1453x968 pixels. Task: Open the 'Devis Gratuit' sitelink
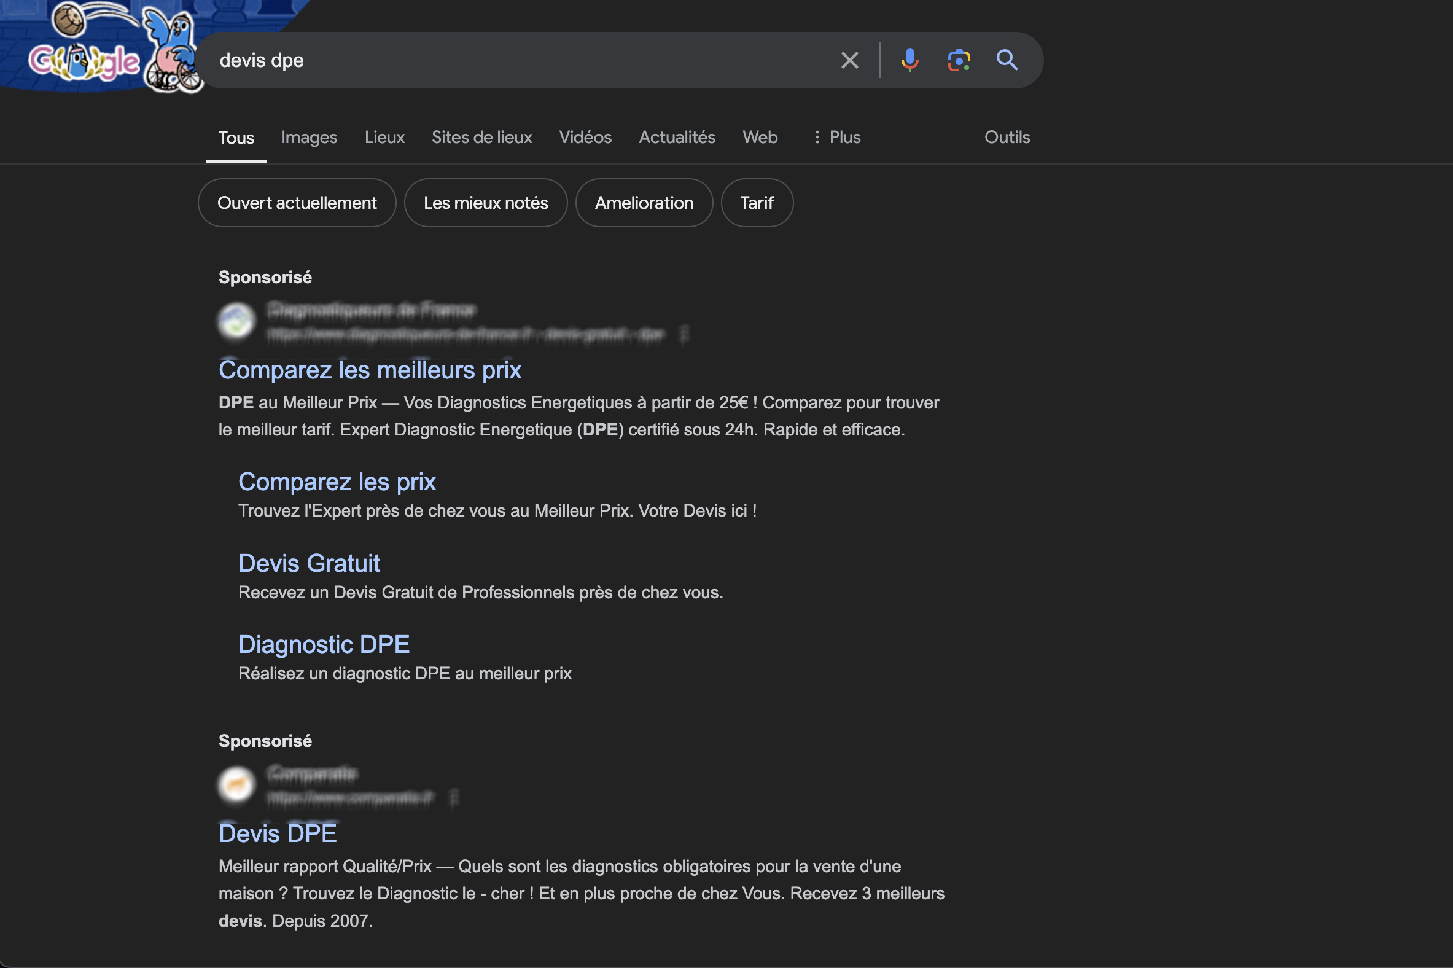click(x=310, y=563)
